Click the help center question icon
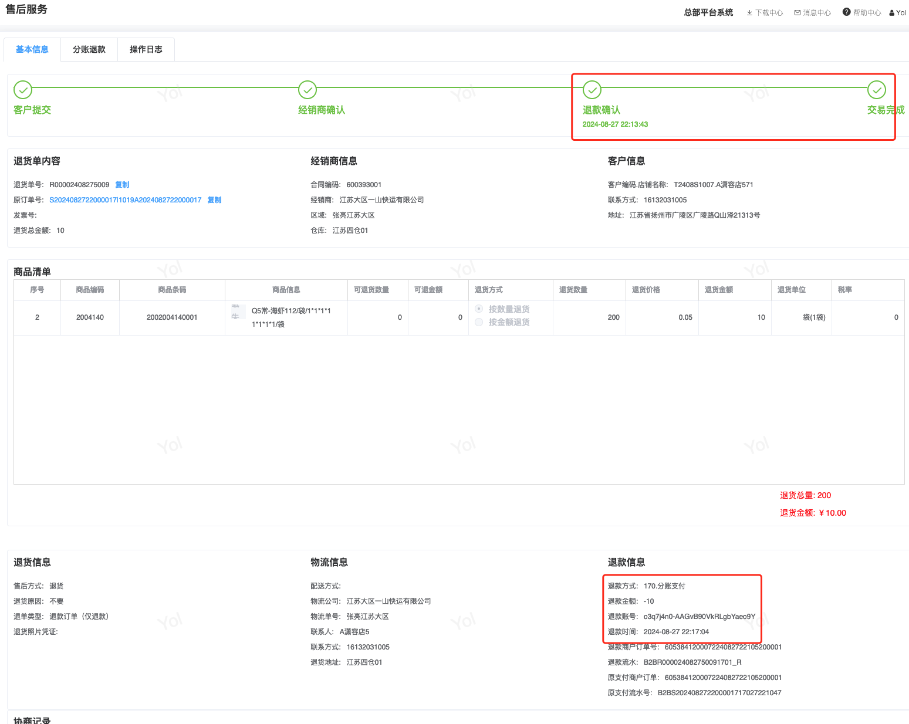 click(x=846, y=12)
